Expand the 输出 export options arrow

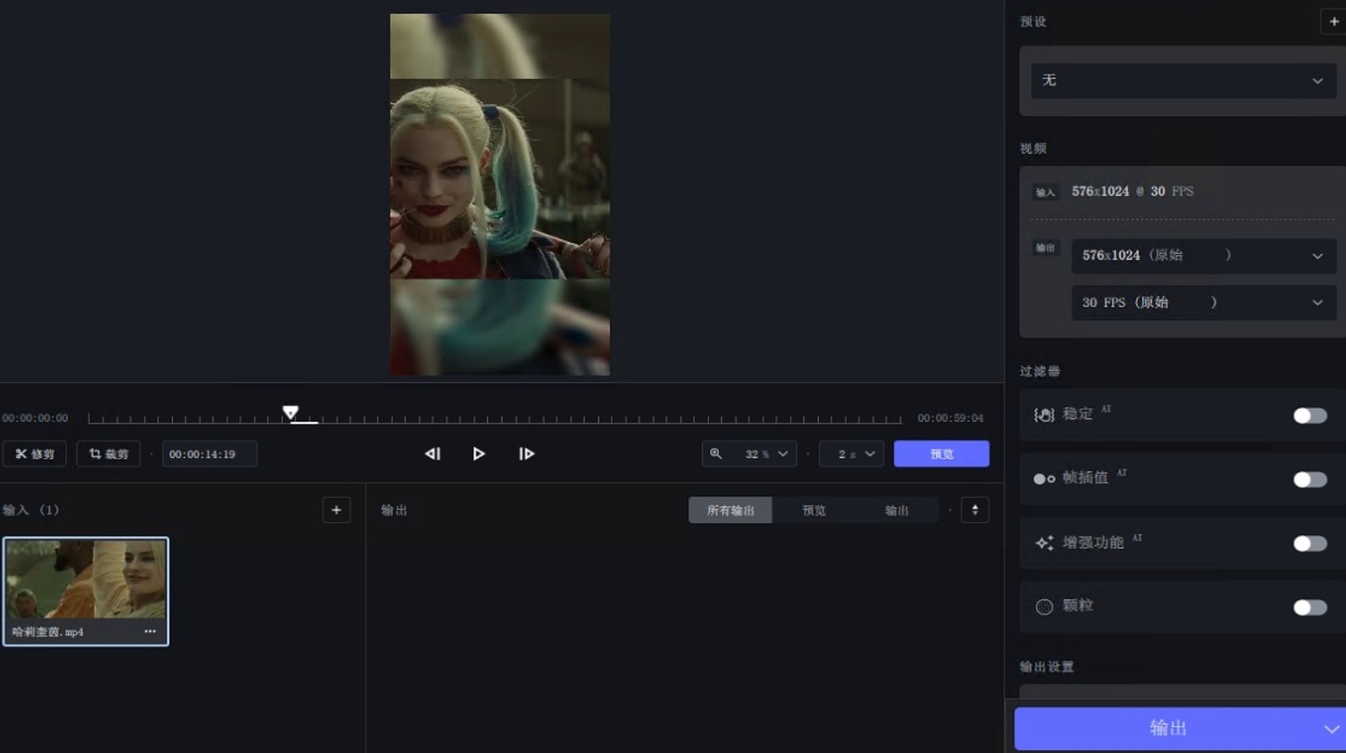coord(1332,729)
